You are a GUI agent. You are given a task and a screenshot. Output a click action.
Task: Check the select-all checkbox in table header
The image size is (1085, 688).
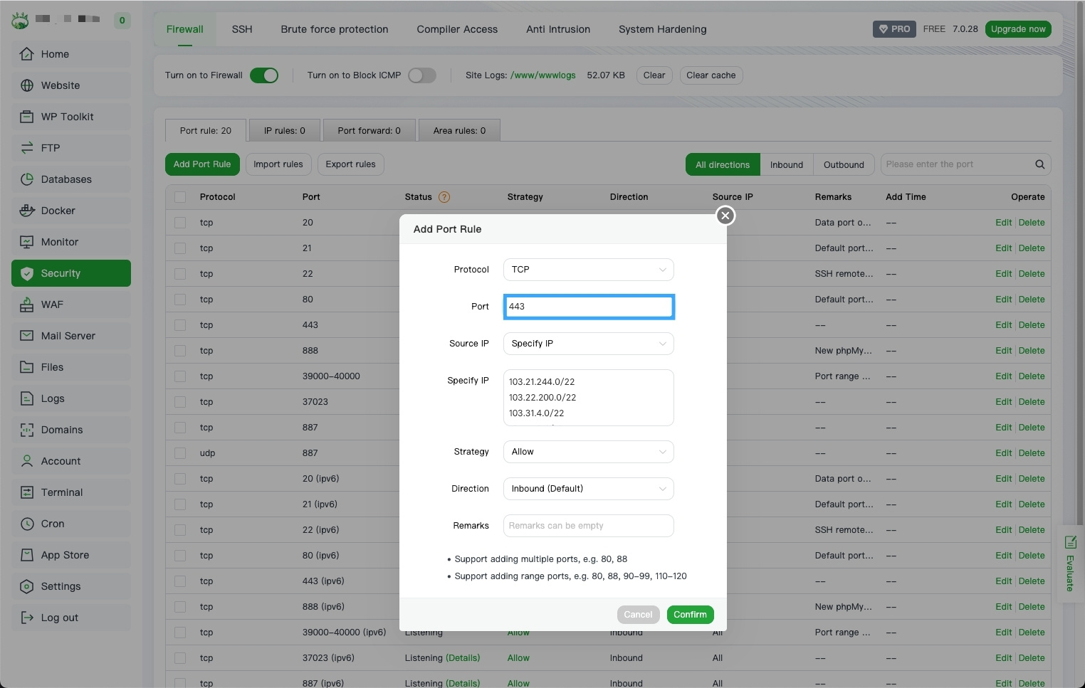tap(180, 197)
